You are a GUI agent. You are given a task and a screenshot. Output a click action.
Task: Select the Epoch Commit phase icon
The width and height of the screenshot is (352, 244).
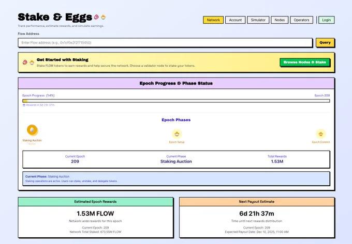point(320,134)
